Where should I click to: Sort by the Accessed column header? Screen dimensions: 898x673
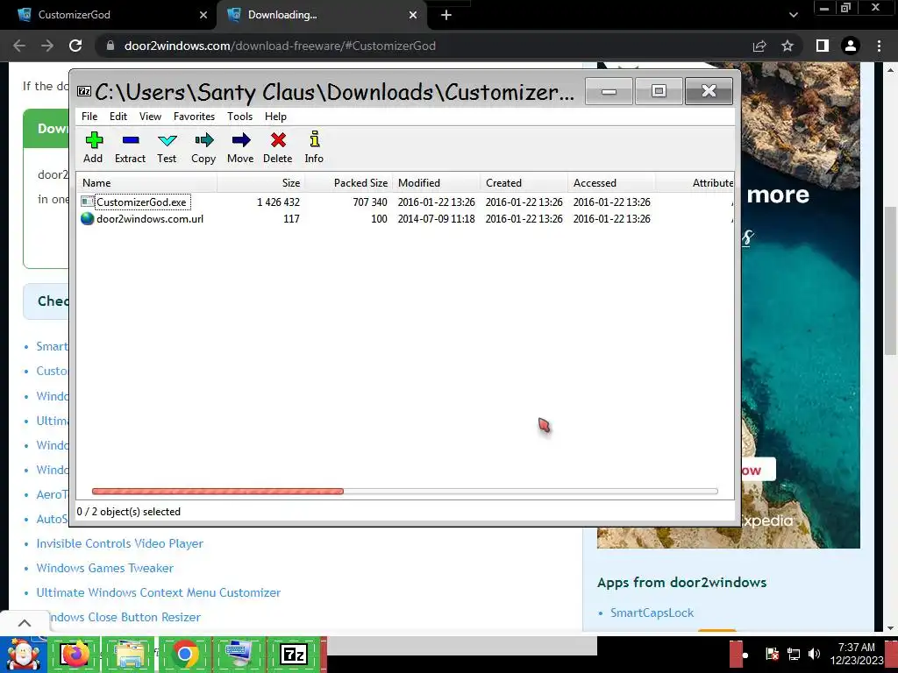click(611, 183)
